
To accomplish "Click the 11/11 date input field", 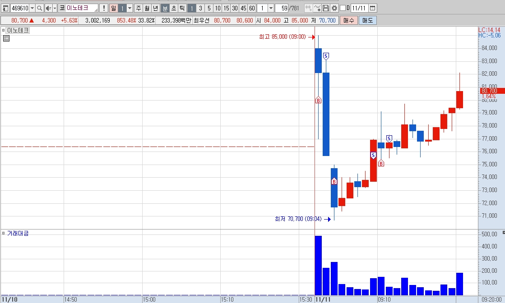I will (359, 8).
